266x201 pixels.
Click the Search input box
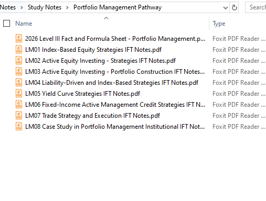click(256, 7)
